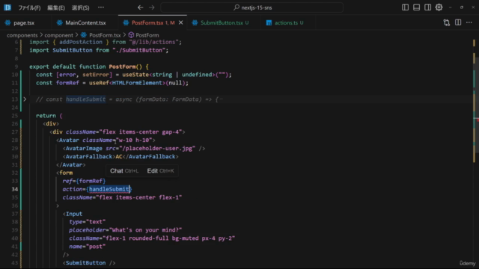Click the AvatarFallback opening tag
Viewport: 479px width, 269px height.
coord(89,156)
